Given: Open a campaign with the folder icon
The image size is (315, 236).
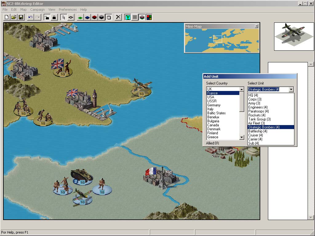Looking at the screenshot, I should [x=14, y=17].
